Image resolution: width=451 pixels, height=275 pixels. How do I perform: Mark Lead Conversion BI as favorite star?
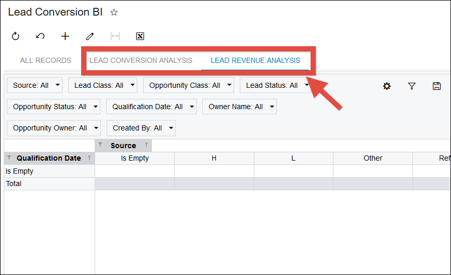(x=114, y=12)
